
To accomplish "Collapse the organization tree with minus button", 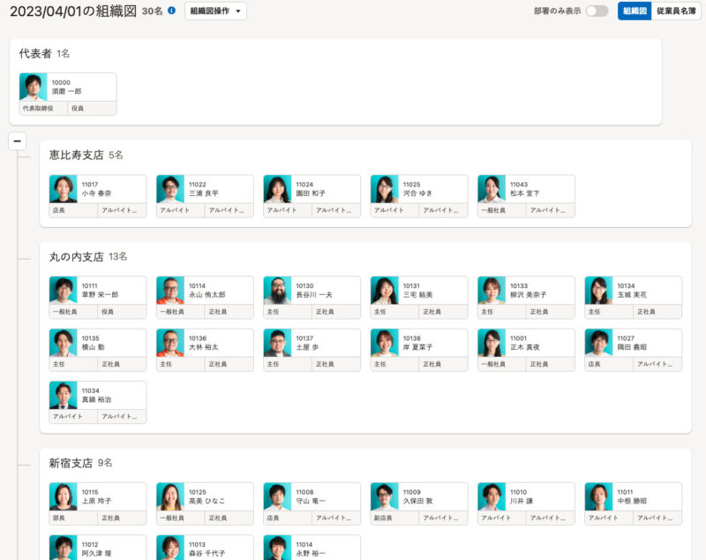I will [x=18, y=141].
